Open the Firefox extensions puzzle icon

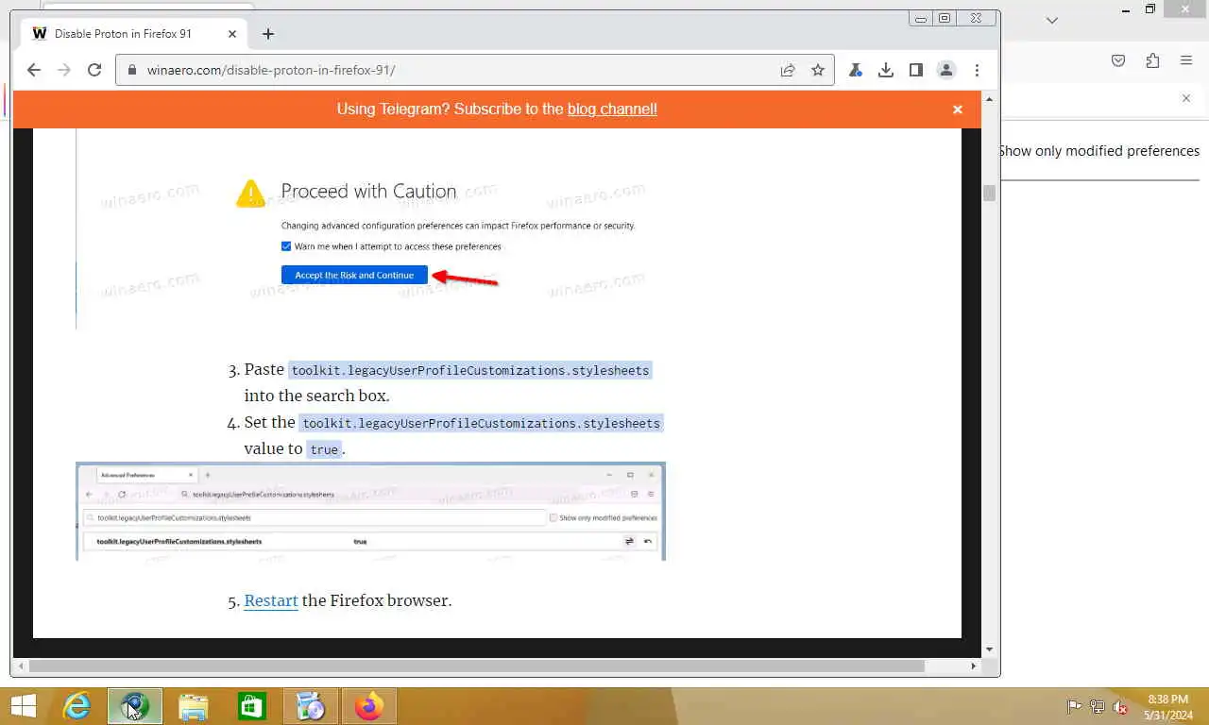tap(1152, 60)
